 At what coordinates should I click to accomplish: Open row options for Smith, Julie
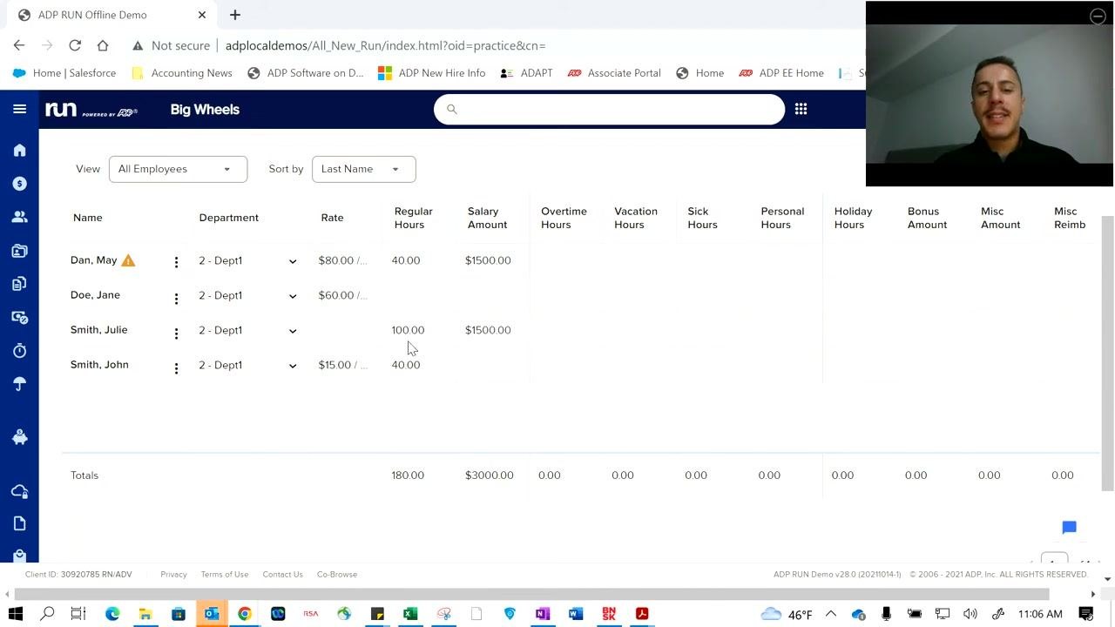[x=176, y=334]
